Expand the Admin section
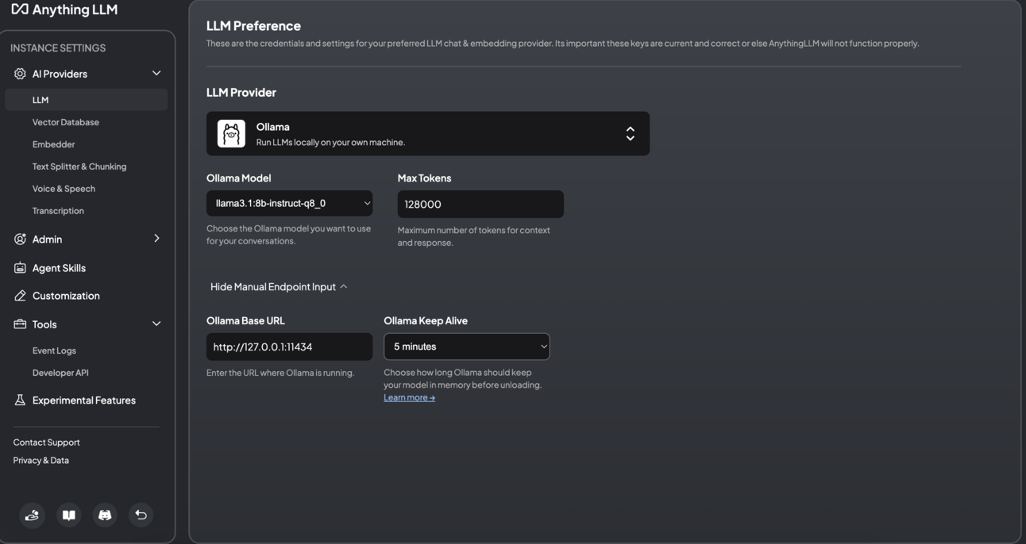 click(156, 238)
